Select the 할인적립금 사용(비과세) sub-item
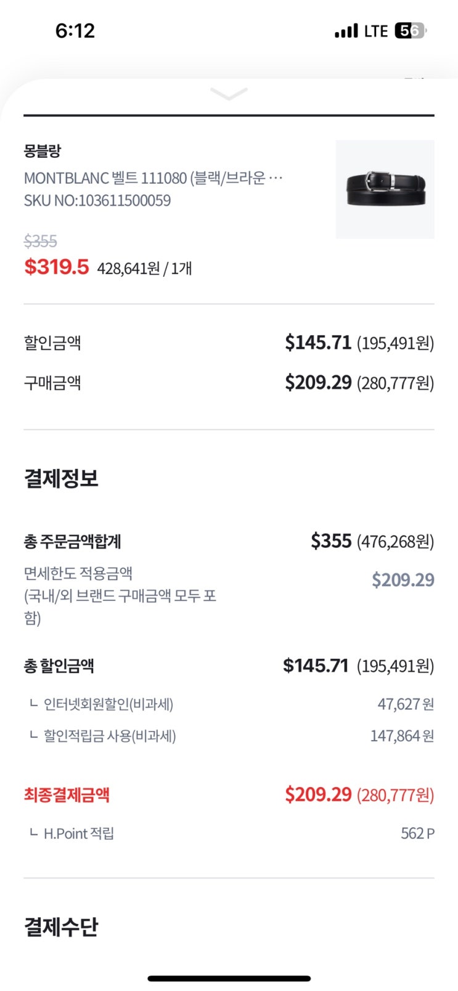Image resolution: width=458 pixels, height=991 pixels. click(109, 736)
